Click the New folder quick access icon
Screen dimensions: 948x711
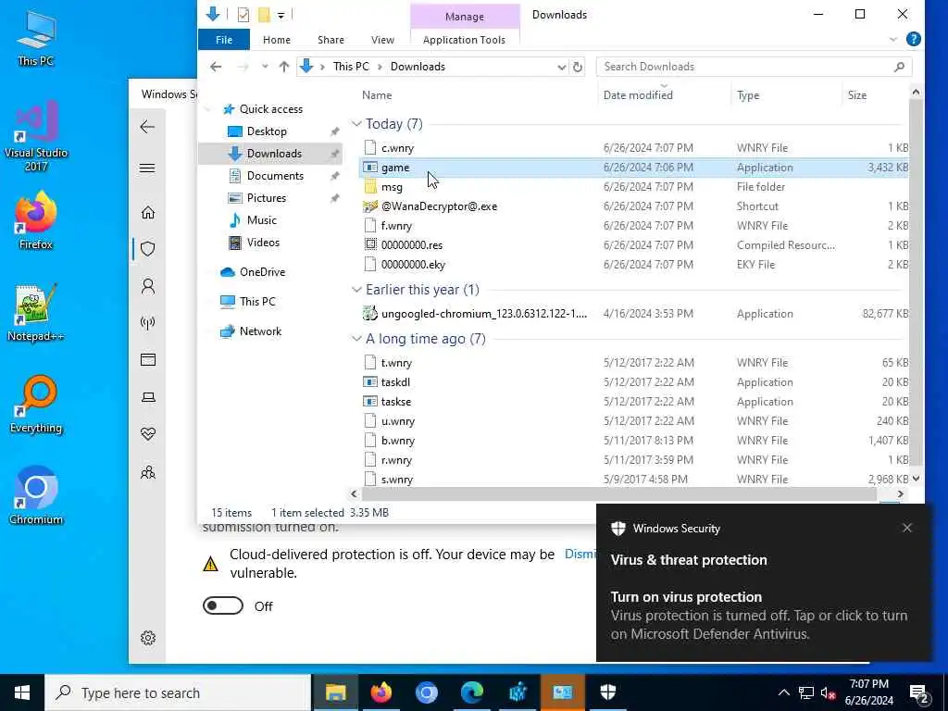click(x=264, y=15)
